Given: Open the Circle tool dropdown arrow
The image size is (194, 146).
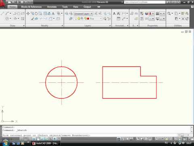Looking at the screenshot, I should click(11, 18).
